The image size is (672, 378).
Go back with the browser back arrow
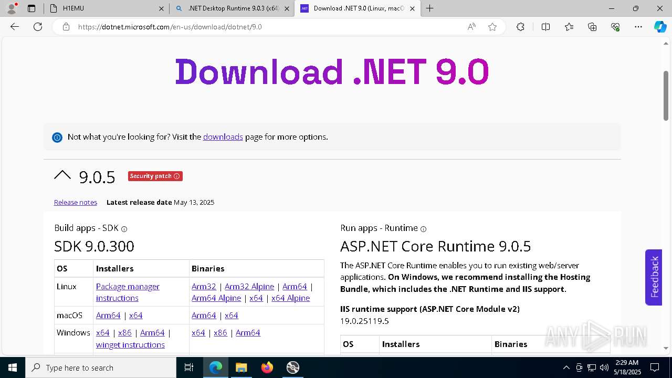[15, 27]
